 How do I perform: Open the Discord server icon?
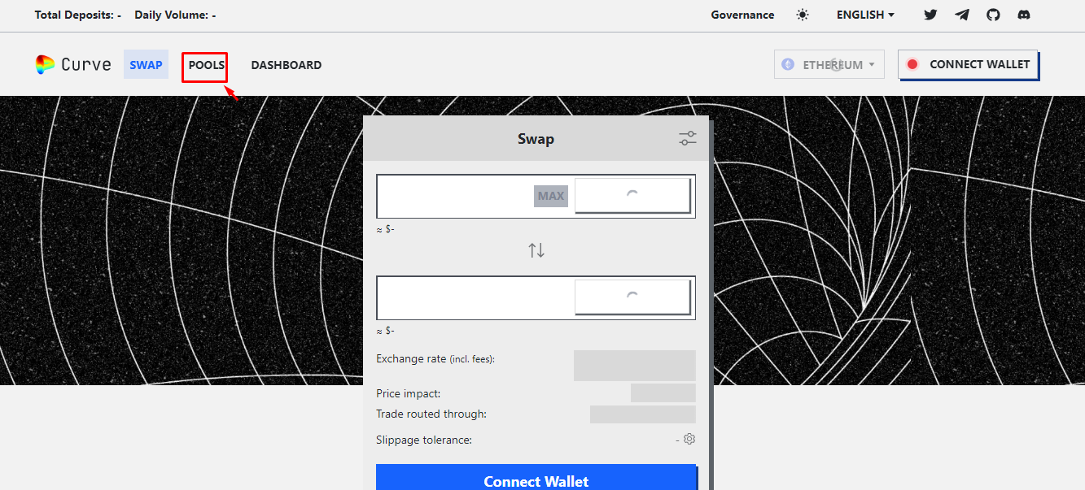click(x=1024, y=15)
